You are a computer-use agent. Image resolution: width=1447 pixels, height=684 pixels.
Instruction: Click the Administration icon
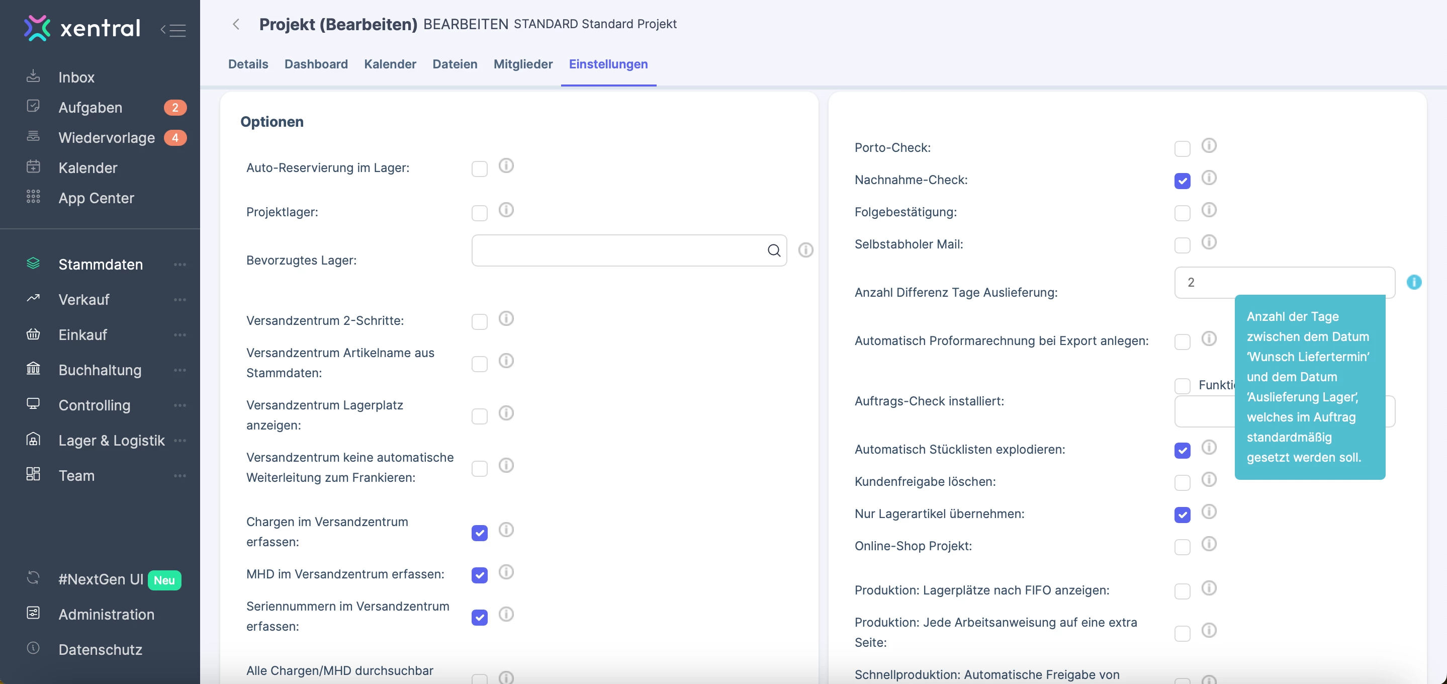33,613
